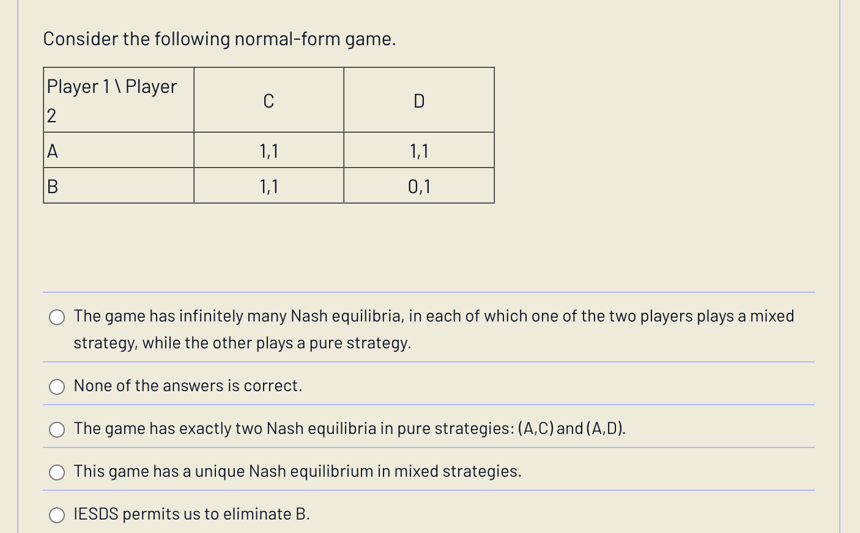Image resolution: width=860 pixels, height=533 pixels.
Task: Click the top-left payoff cell showing 1,1
Action: tap(269, 151)
